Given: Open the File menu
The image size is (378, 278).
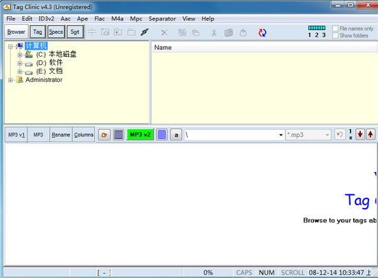Looking at the screenshot, I should pyautogui.click(x=11, y=18).
